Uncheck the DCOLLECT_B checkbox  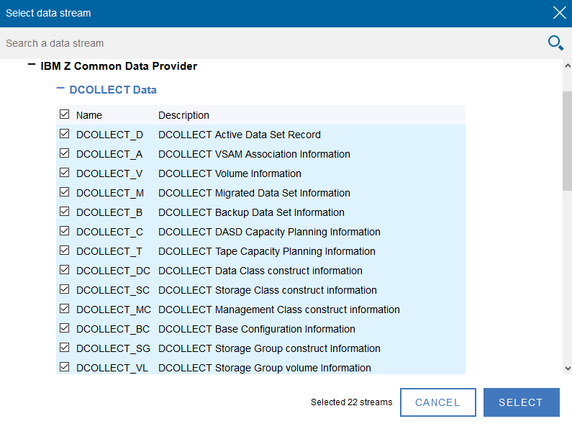pyautogui.click(x=64, y=212)
